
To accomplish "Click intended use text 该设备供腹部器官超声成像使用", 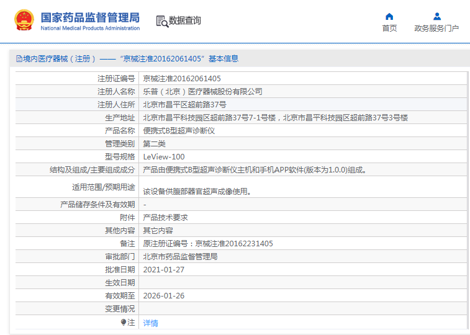I will (197, 191).
